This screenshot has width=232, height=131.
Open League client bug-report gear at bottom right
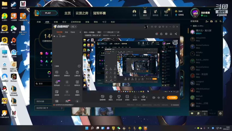click(x=220, y=114)
